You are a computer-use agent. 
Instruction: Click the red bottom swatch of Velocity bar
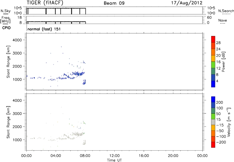click(213, 145)
